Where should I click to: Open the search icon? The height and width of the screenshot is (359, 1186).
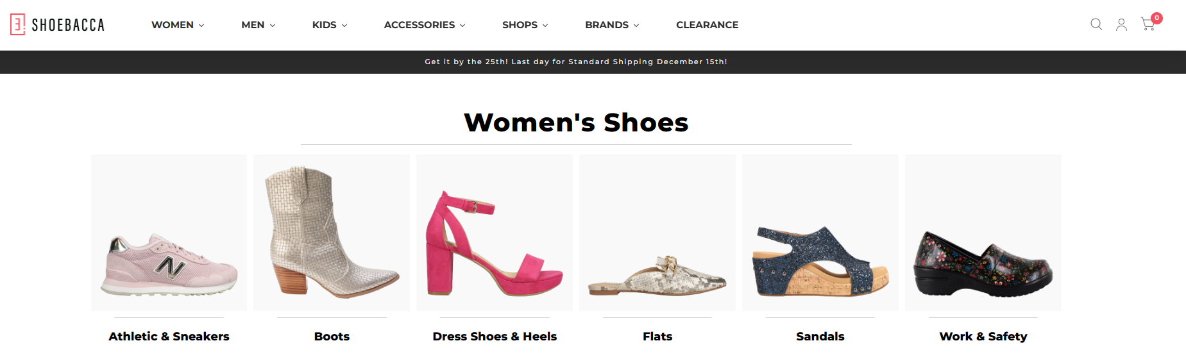click(x=1096, y=24)
